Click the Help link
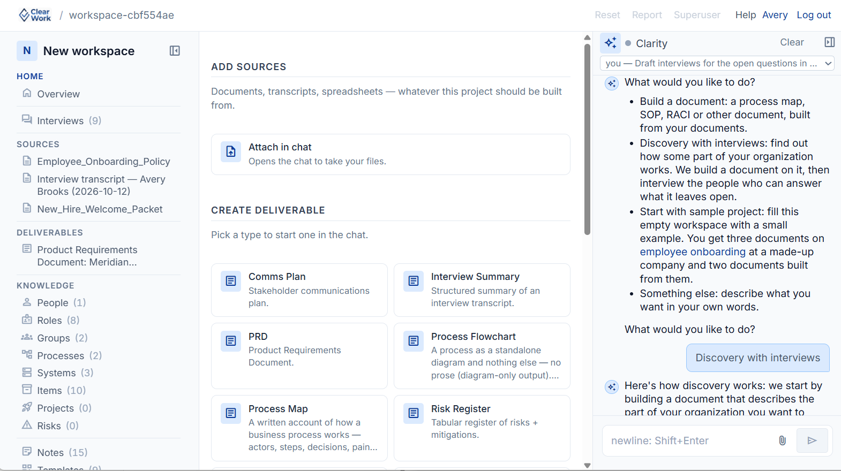841x471 pixels. (x=745, y=15)
